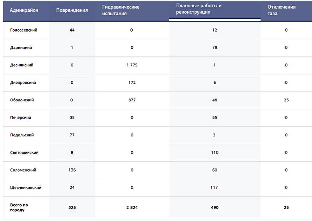
Task: Select the 2 824 total hydraulic tests cell
Action: [x=132, y=207]
